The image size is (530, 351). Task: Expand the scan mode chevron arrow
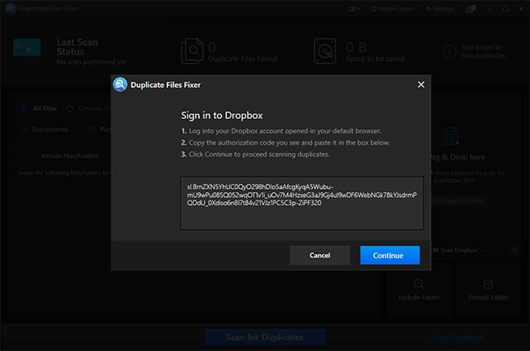[x=515, y=250]
